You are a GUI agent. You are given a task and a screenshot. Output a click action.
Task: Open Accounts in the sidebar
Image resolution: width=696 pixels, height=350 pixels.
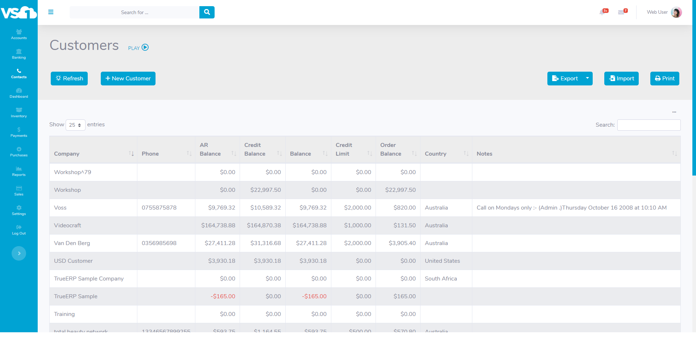tap(19, 34)
